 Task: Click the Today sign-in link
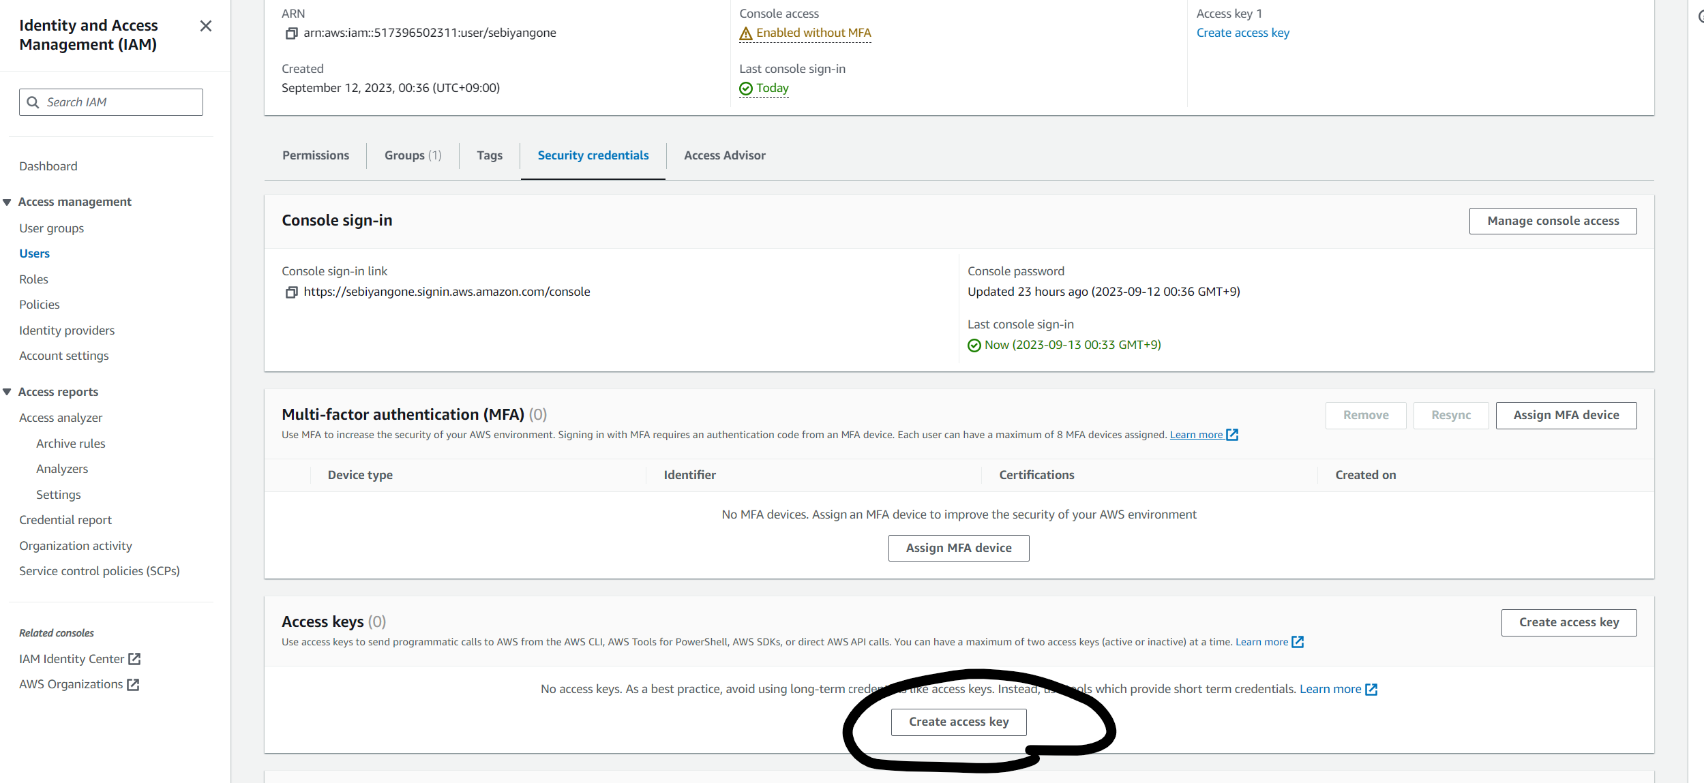773,88
